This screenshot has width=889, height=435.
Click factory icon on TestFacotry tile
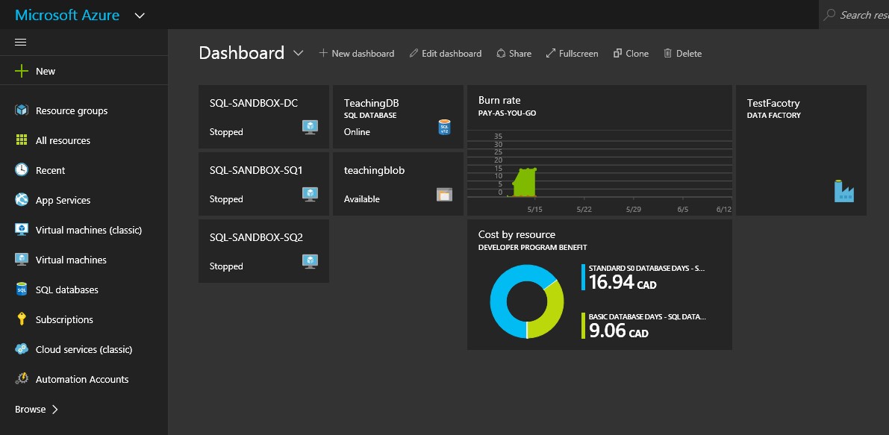click(844, 192)
